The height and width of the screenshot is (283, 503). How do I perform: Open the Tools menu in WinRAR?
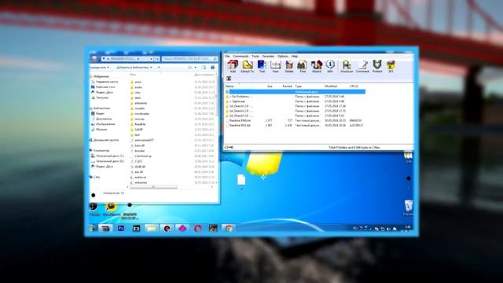click(x=255, y=56)
